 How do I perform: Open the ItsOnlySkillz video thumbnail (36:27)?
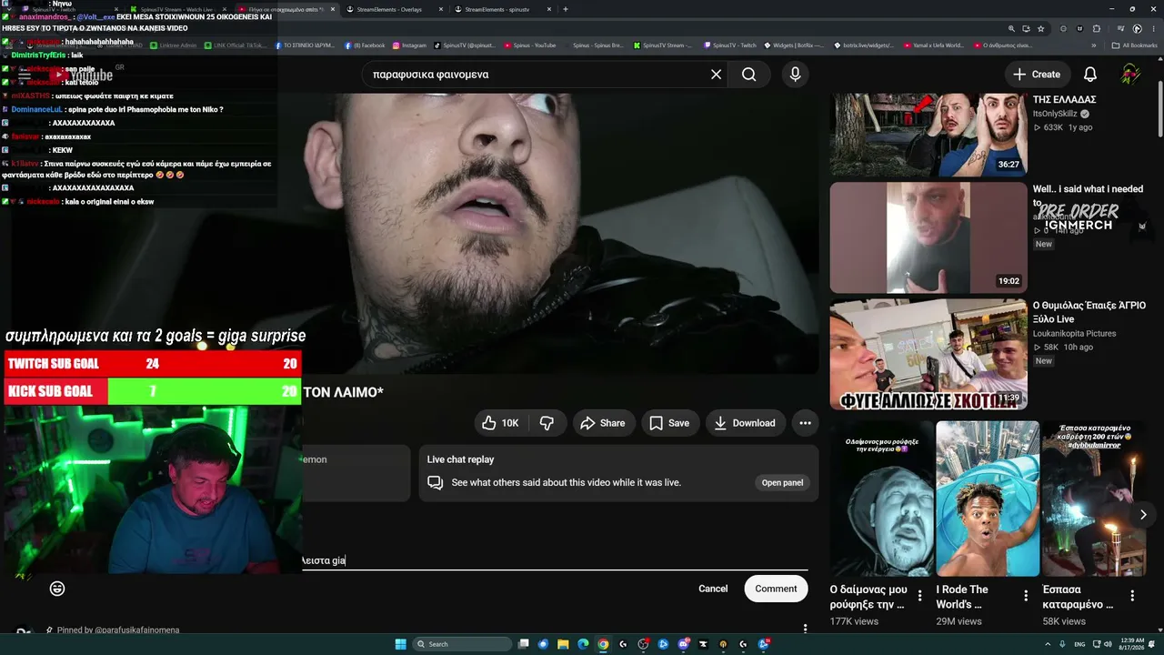click(928, 135)
